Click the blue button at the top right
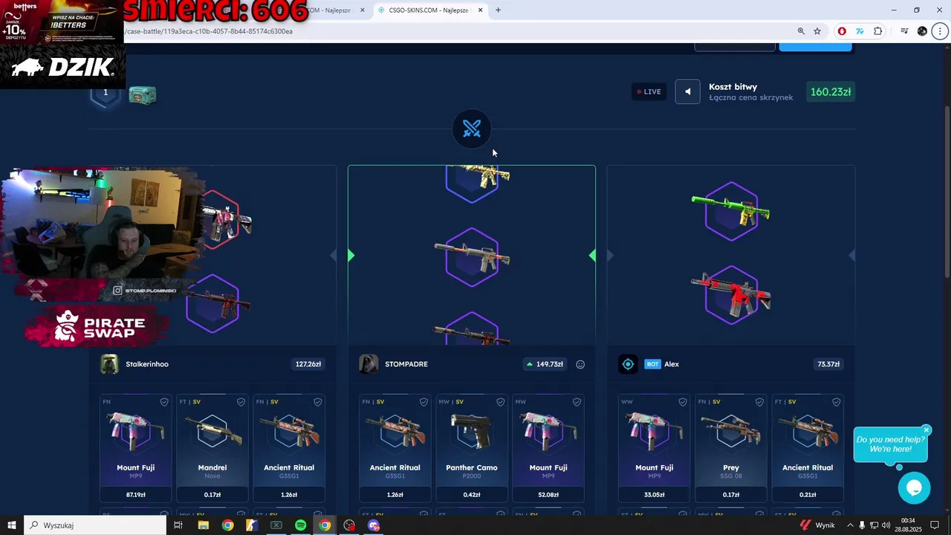Screen dimensions: 951x535 coord(815,47)
